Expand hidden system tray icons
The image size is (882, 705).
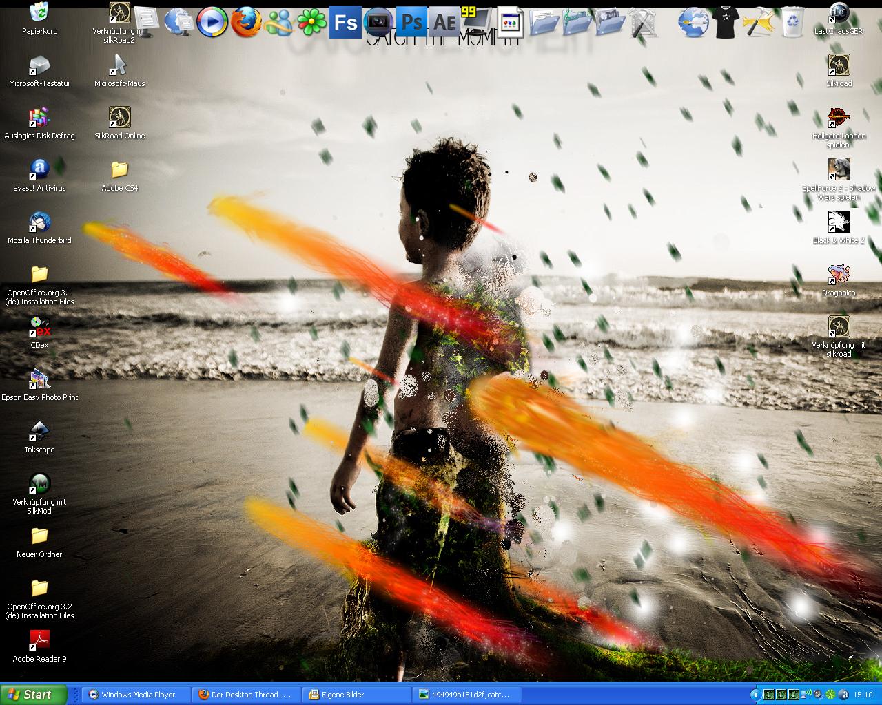point(755,695)
